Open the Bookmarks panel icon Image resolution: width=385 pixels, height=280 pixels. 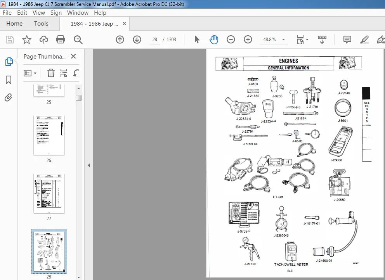pyautogui.click(x=9, y=80)
